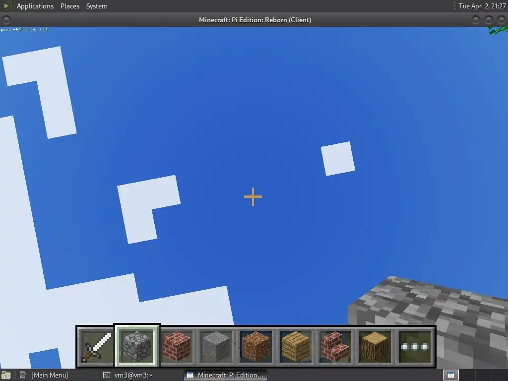Image resolution: width=508 pixels, height=381 pixels.
Task: Select the cobblestone block slot
Action: point(137,346)
